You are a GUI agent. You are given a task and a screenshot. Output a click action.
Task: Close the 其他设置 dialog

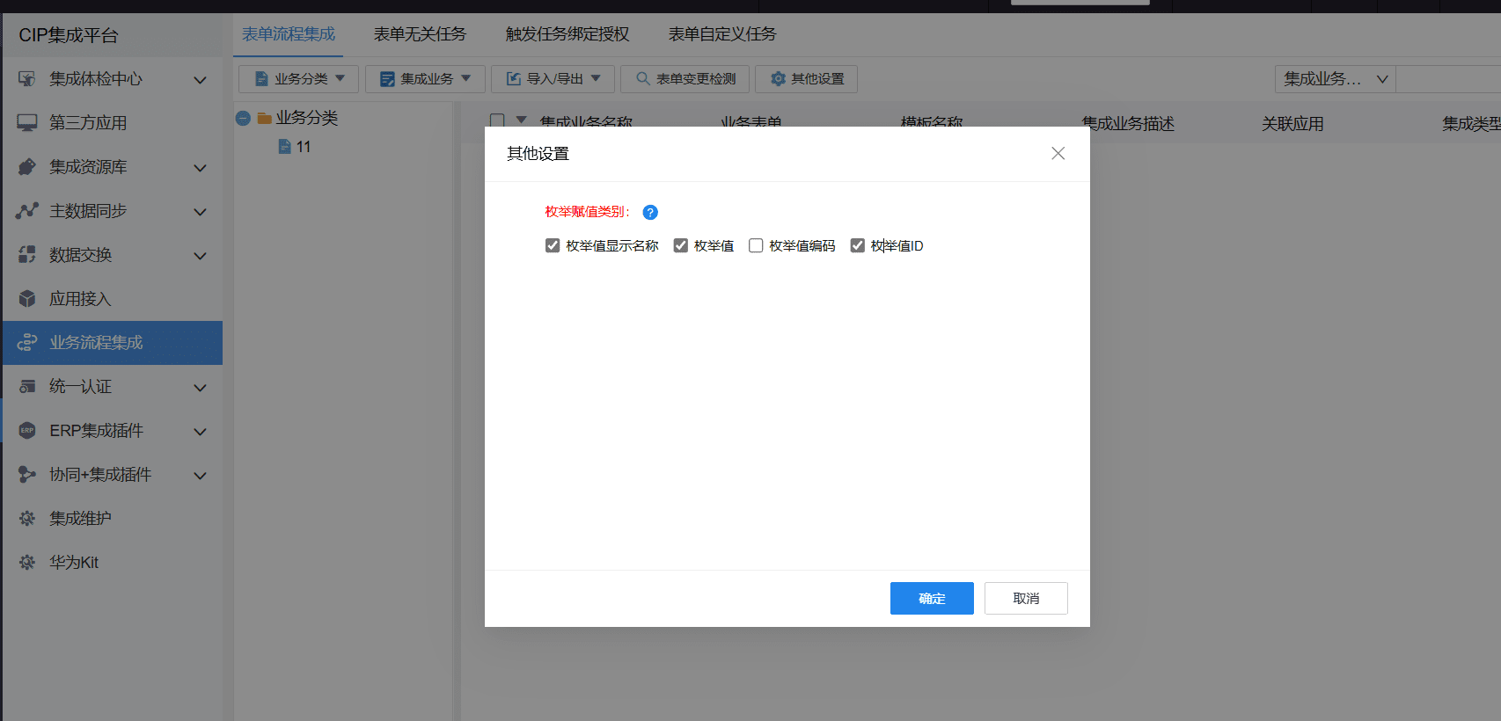click(x=1058, y=154)
